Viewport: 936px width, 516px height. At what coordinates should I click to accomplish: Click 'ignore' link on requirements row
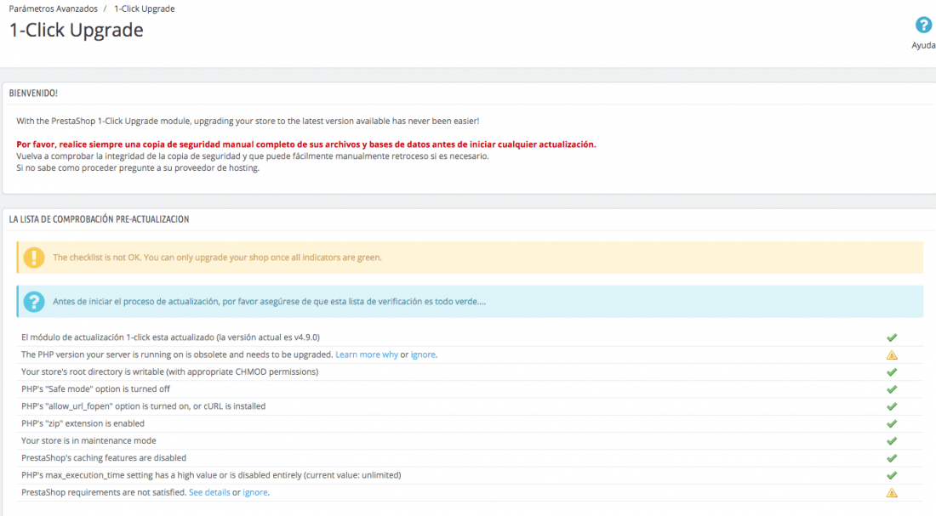pos(255,492)
